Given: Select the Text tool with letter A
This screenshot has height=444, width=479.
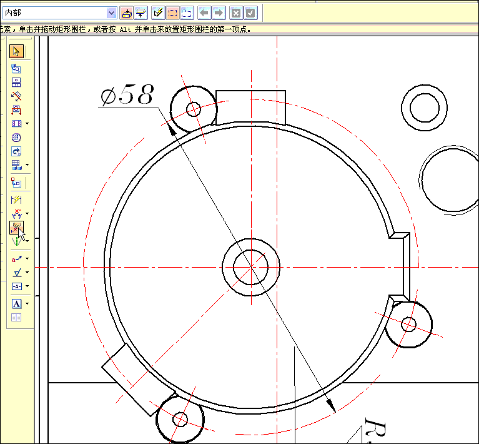Looking at the screenshot, I should click(16, 303).
